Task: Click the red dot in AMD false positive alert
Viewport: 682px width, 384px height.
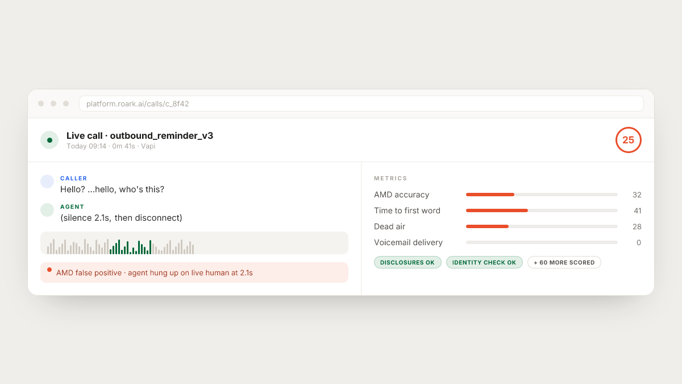Action: point(49,270)
